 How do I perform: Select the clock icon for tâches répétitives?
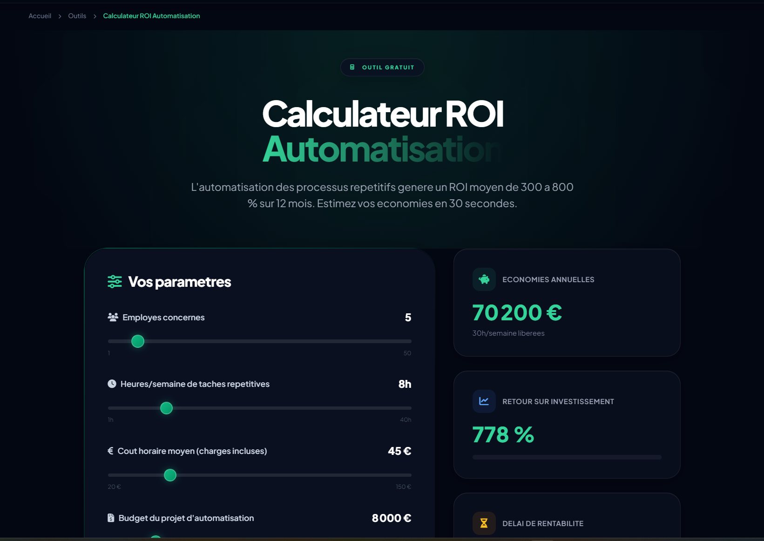(112, 384)
